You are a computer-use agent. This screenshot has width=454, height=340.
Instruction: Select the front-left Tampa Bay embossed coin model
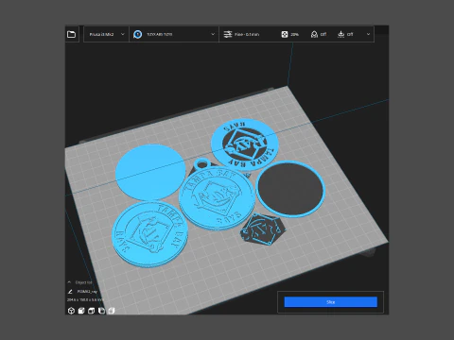pos(150,234)
